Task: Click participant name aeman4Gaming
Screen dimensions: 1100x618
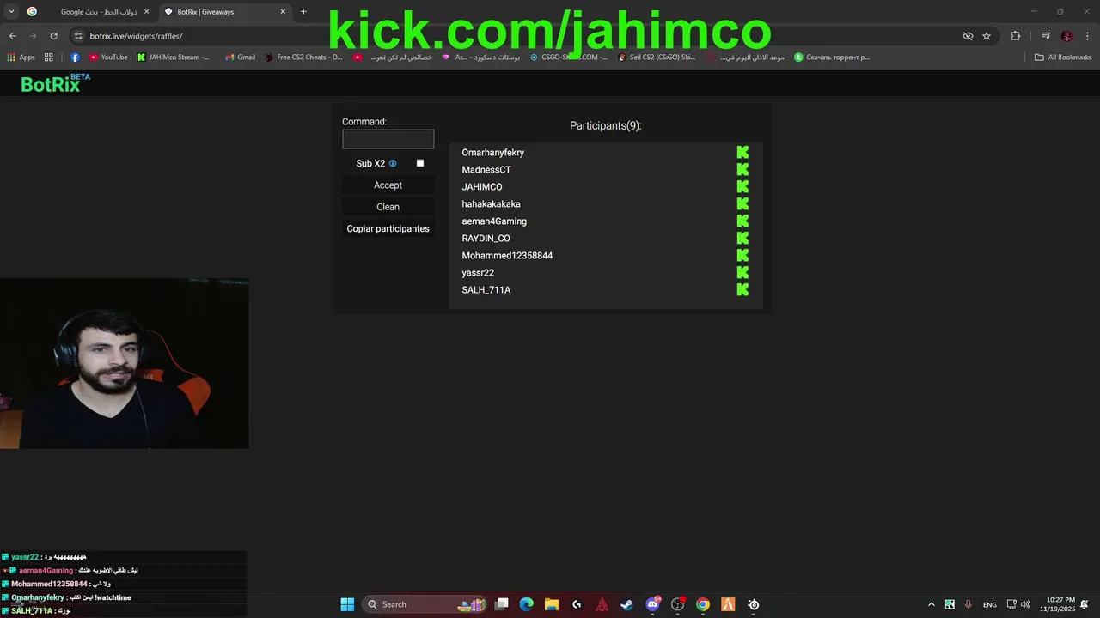Action: click(x=494, y=221)
